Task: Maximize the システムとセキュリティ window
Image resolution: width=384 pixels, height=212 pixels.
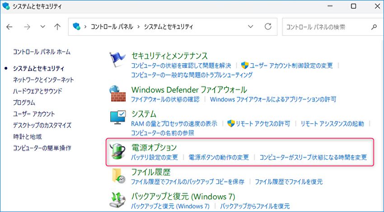Action: point(353,6)
